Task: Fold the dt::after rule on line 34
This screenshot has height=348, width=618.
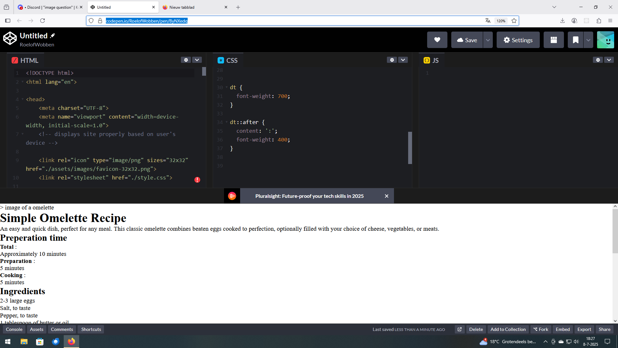Action: [227, 122]
